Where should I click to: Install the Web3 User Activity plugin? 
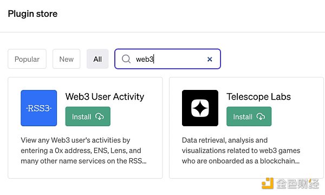pyautogui.click(x=88, y=116)
